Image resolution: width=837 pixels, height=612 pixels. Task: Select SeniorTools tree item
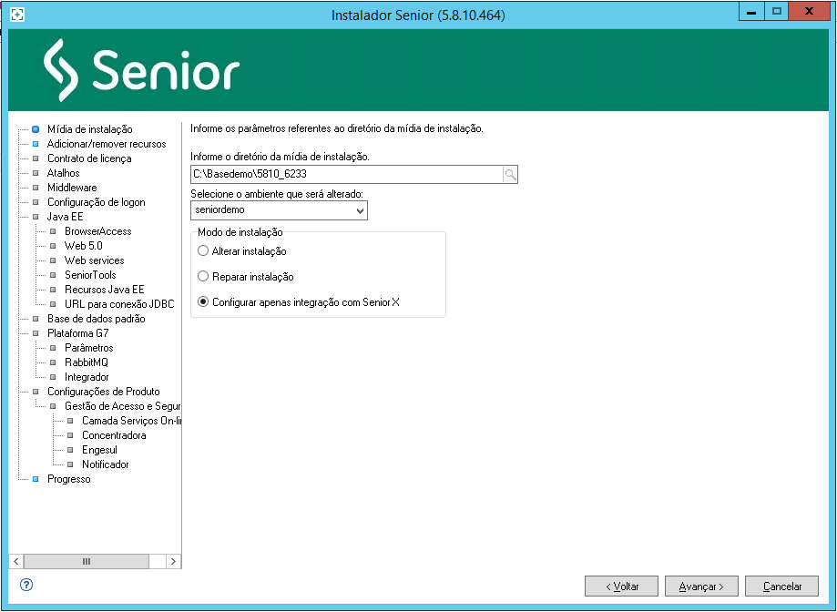point(90,275)
